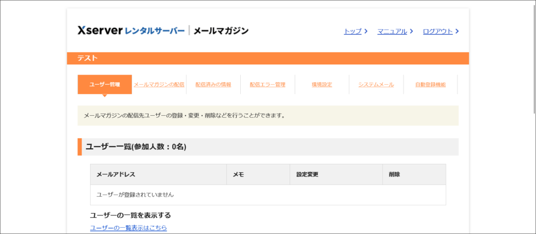This screenshot has width=536, height=234.
Task: Open the 環境設定 tab
Action: tap(322, 85)
